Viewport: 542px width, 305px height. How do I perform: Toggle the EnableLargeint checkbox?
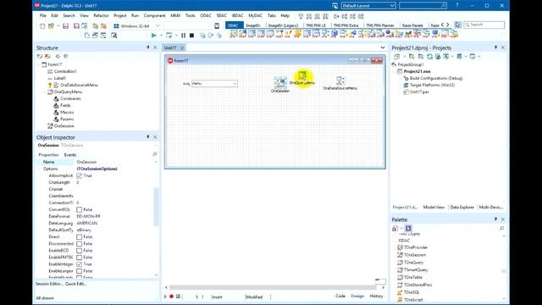pos(79,271)
